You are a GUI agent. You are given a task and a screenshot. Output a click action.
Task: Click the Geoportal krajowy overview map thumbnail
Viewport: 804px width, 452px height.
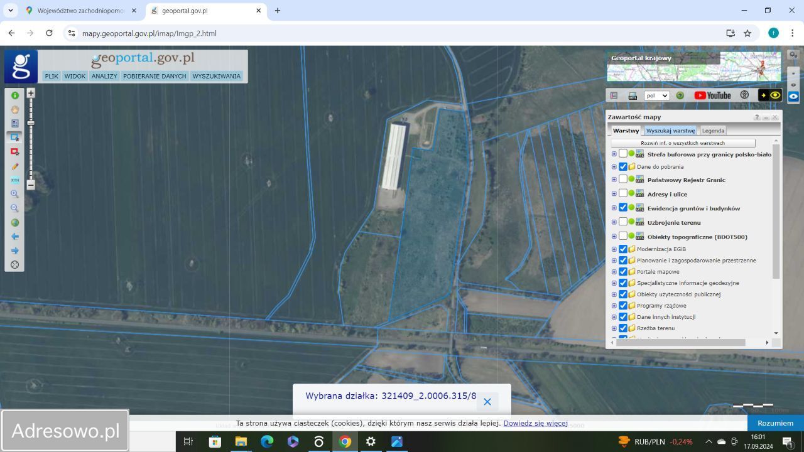[694, 67]
